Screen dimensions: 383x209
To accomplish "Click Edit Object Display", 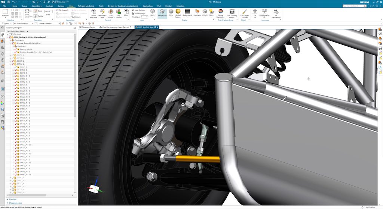I will pos(245,13).
